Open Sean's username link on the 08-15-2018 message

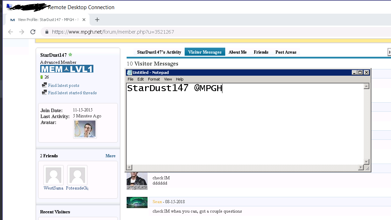[157, 202]
